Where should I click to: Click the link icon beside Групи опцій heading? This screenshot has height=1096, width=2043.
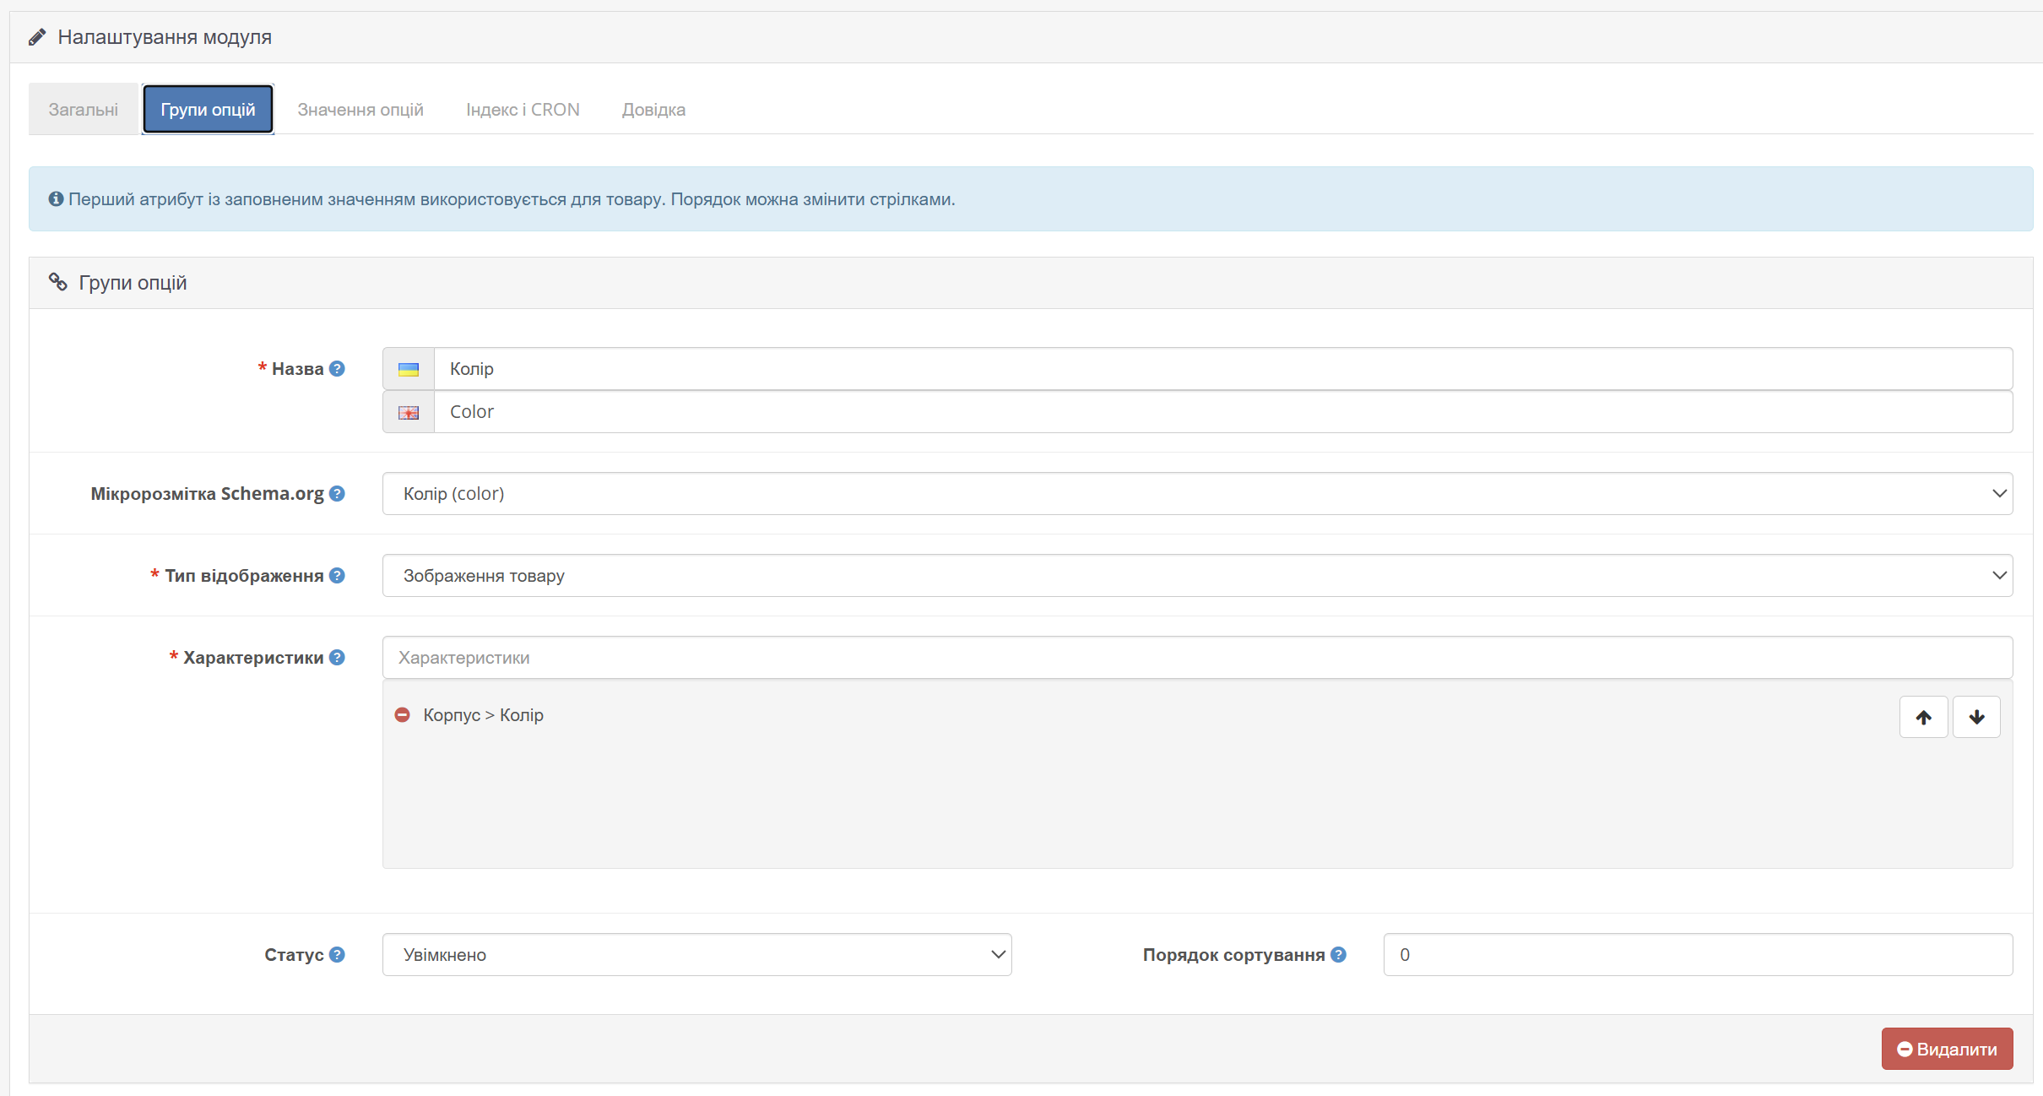[x=57, y=282]
